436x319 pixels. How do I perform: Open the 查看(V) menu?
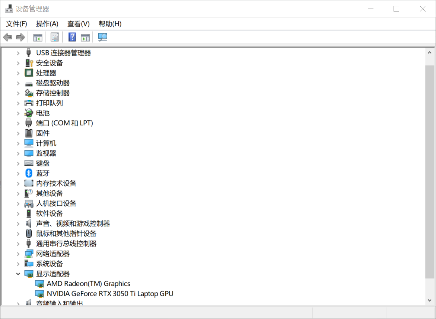(79, 24)
